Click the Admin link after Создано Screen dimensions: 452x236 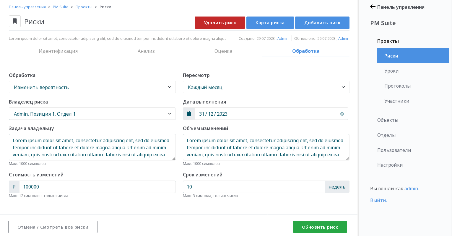point(283,38)
